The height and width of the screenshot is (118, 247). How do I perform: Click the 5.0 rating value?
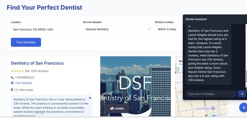(27, 71)
